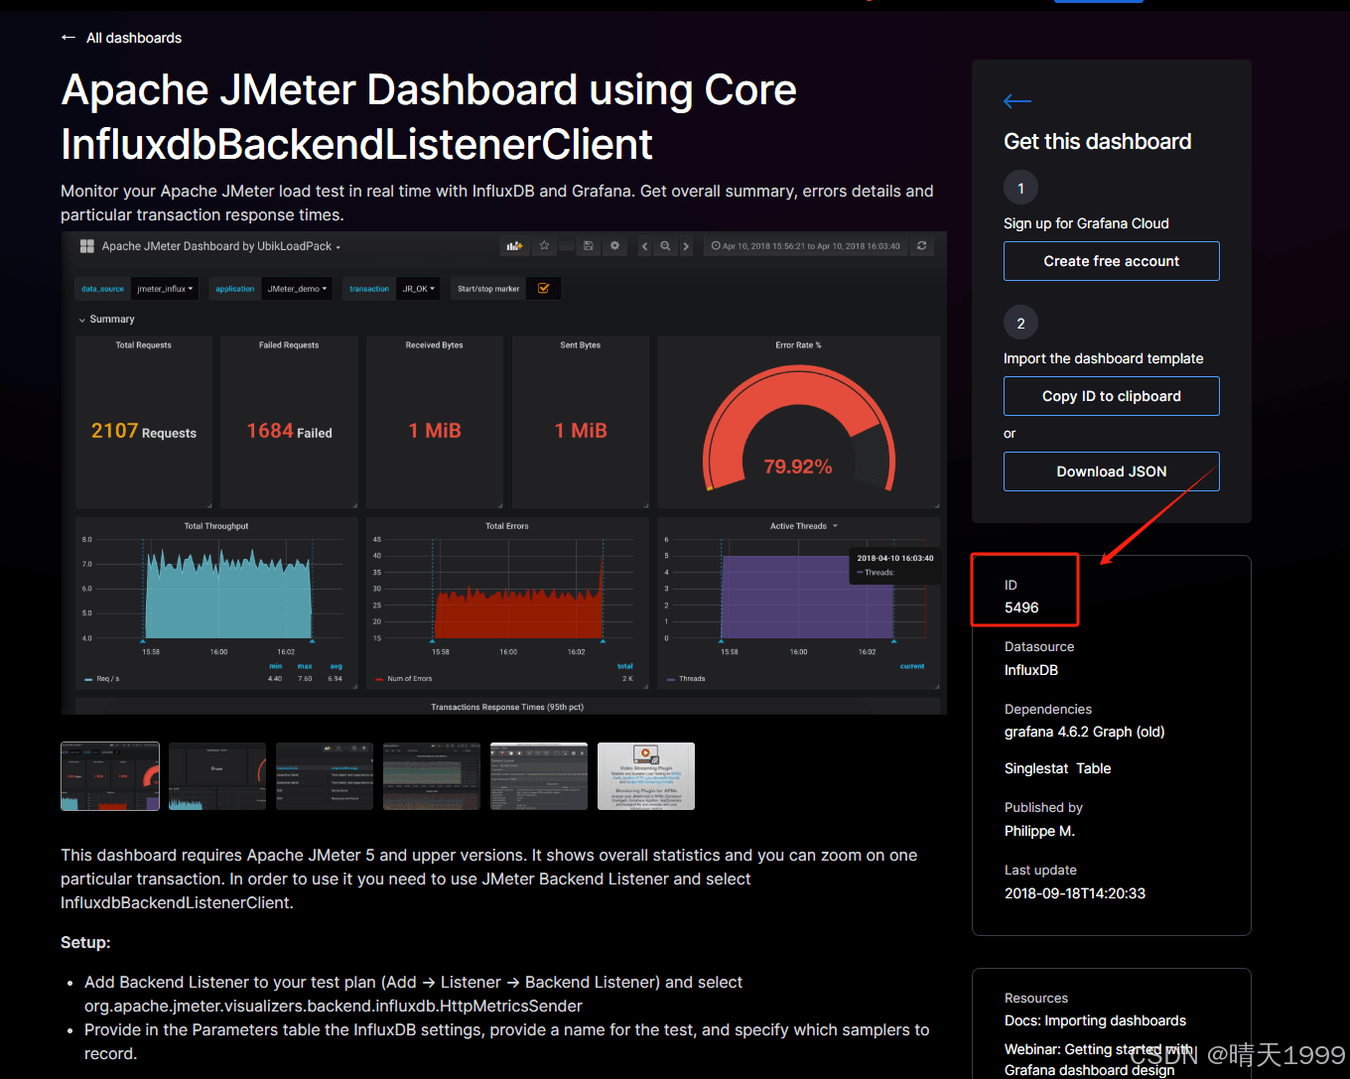Click Error Rate % panel title
The width and height of the screenshot is (1350, 1079).
(x=798, y=345)
